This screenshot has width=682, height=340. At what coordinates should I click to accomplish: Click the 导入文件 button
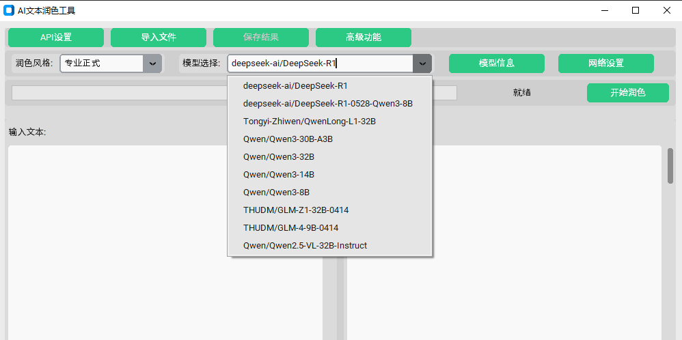point(159,38)
